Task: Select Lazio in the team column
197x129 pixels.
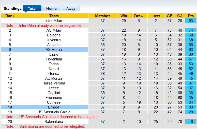Action: click(x=54, y=54)
